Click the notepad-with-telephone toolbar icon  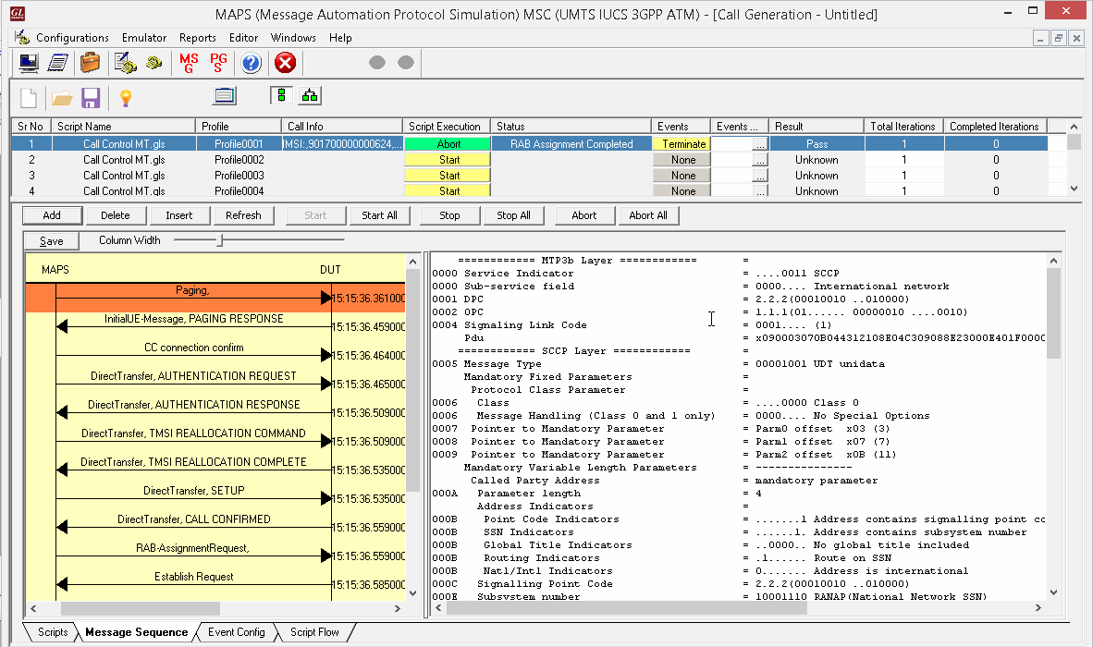(x=126, y=64)
